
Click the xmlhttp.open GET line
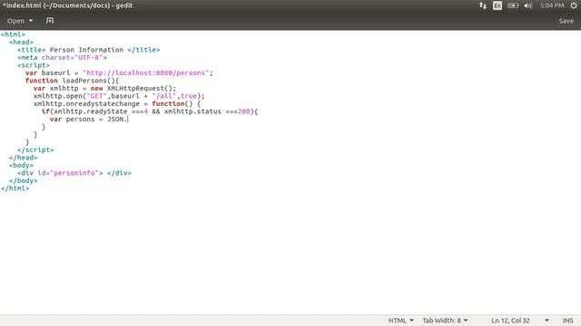[119, 96]
